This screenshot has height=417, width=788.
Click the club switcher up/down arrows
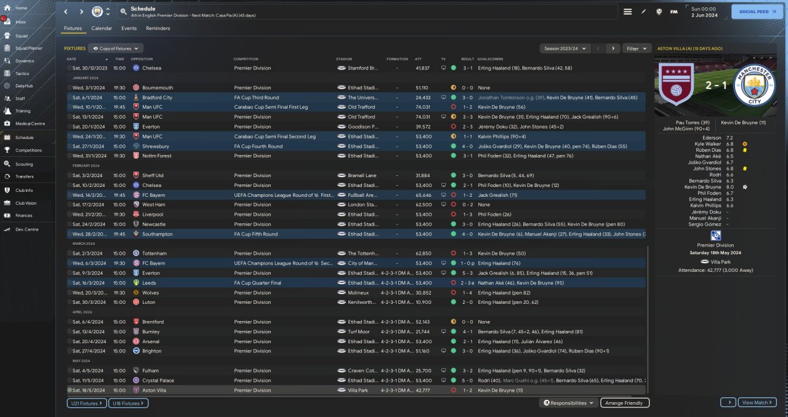click(108, 12)
